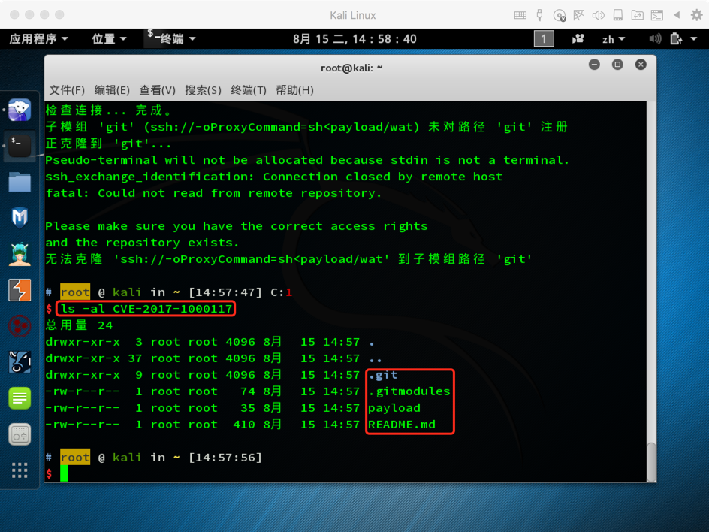
Task: Switch workspace using the 1 indicator
Action: click(544, 39)
